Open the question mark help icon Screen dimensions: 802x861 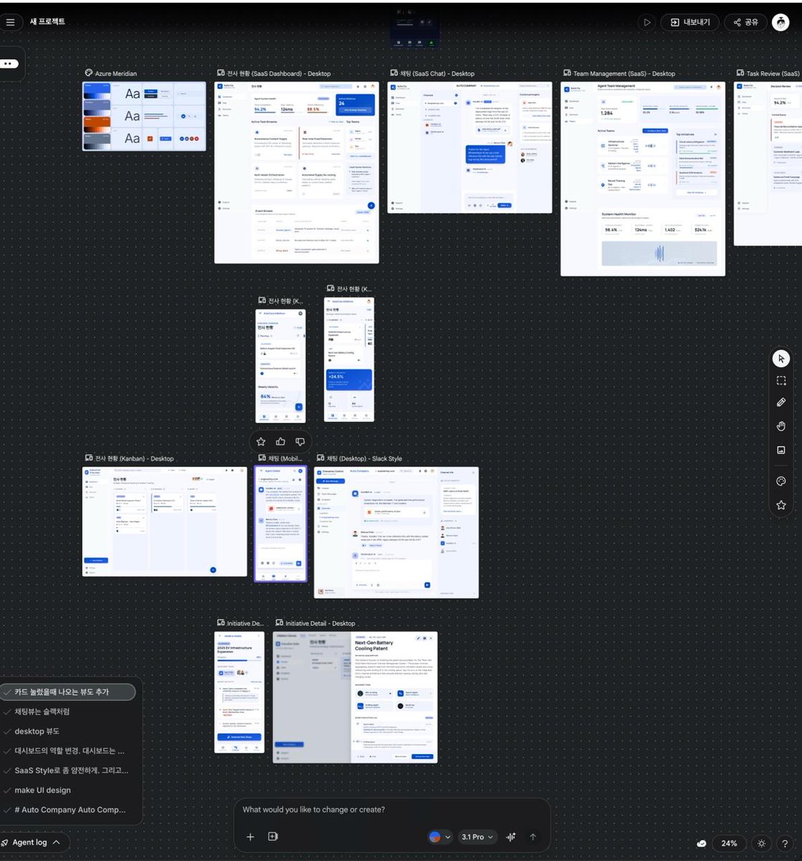tap(785, 843)
